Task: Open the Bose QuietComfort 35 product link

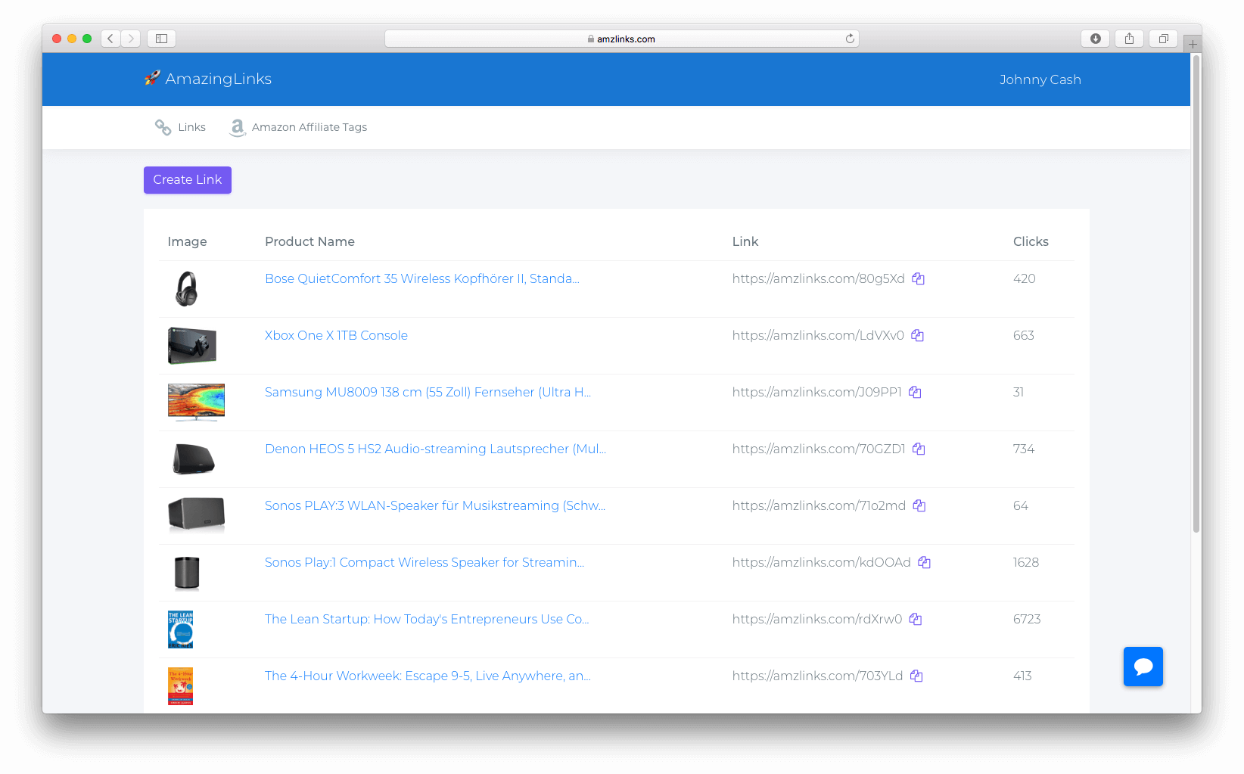Action: point(422,278)
